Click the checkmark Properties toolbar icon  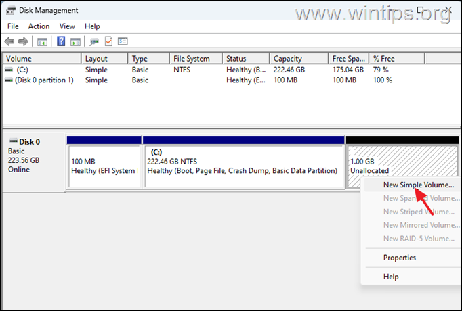[x=108, y=41]
